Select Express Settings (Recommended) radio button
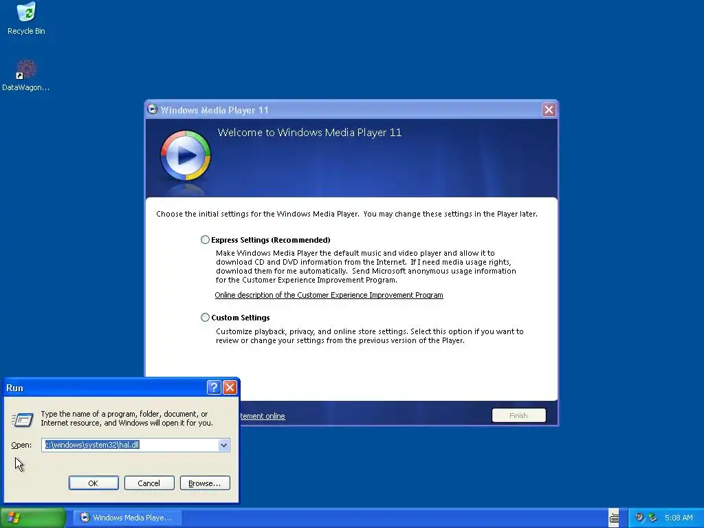This screenshot has width=704, height=528. [x=205, y=240]
